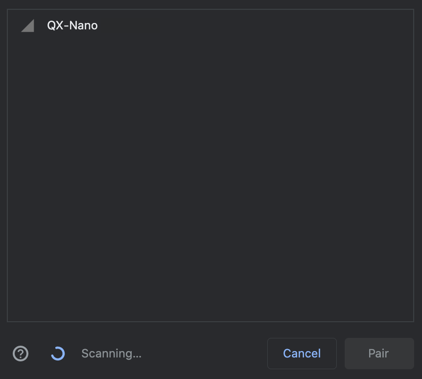The image size is (422, 379).
Task: Get help about Bluetooth device pairing
Action: click(21, 354)
